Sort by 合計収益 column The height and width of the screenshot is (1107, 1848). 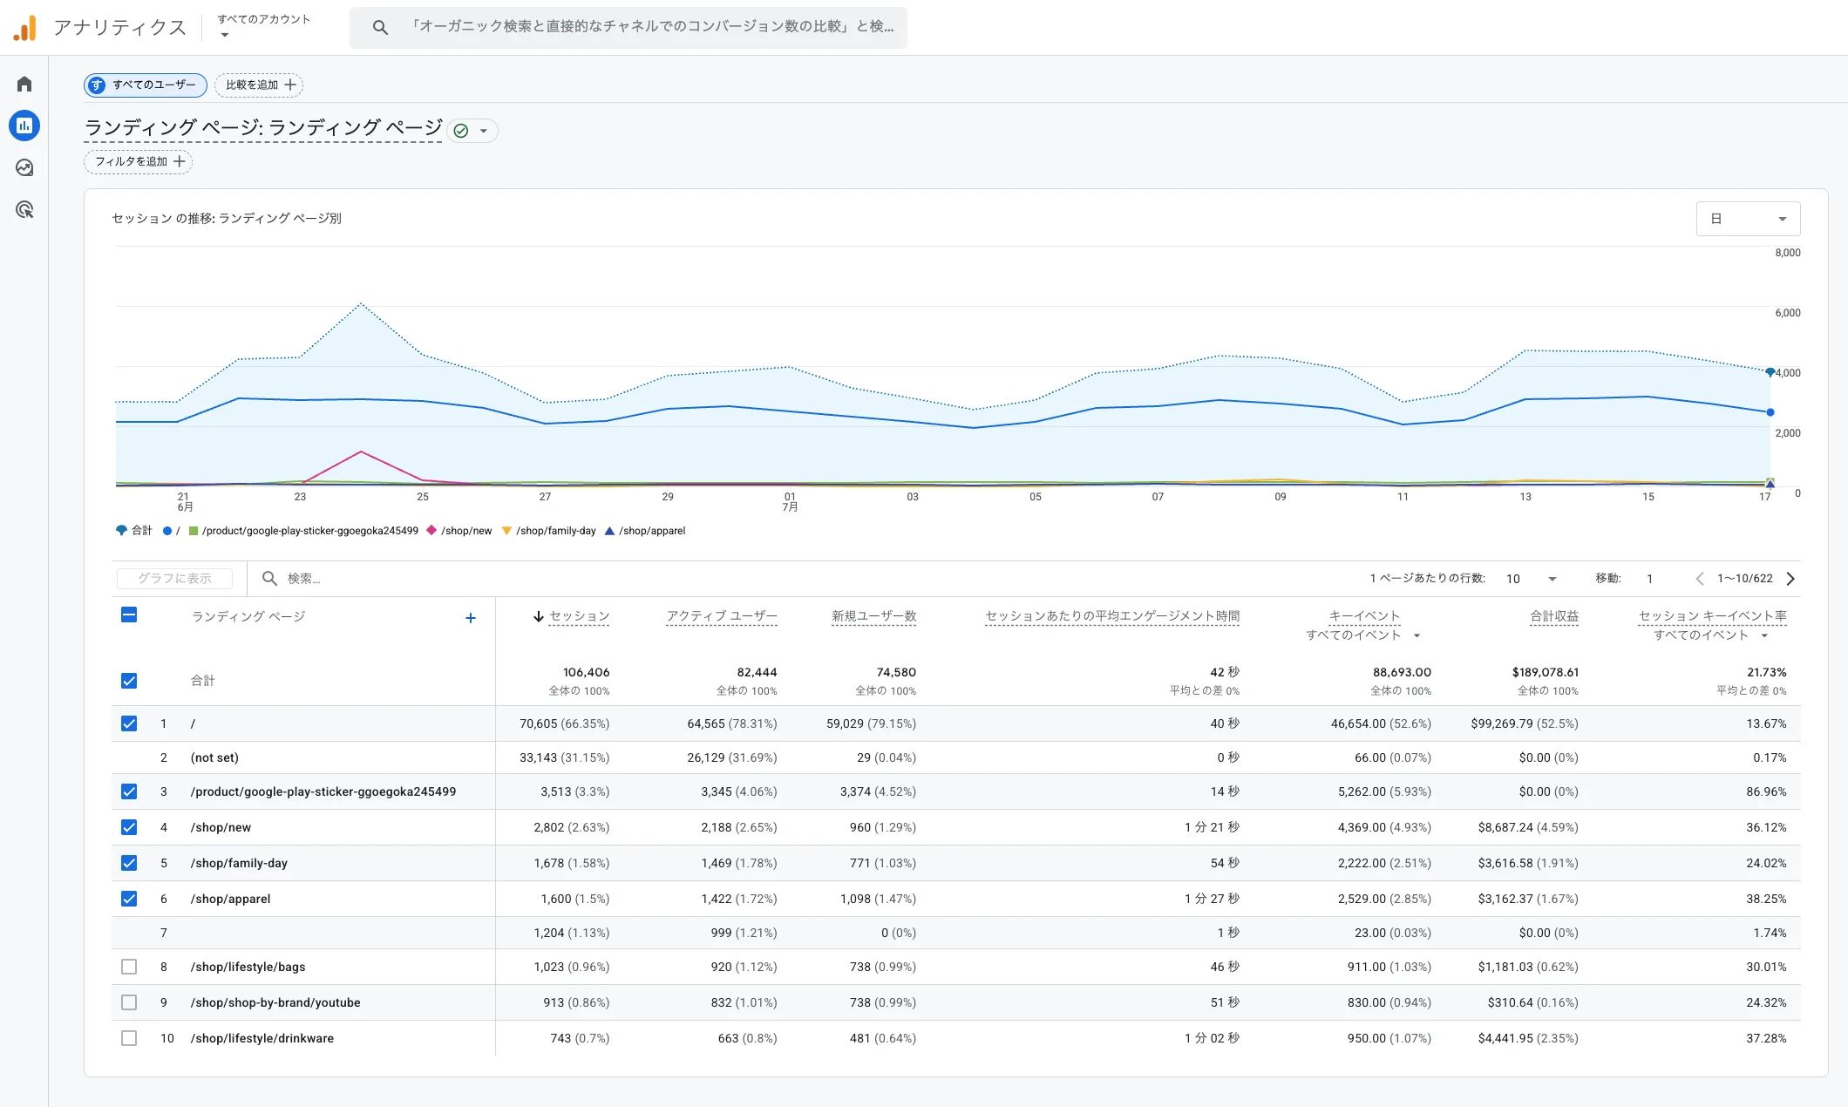[x=1554, y=616]
